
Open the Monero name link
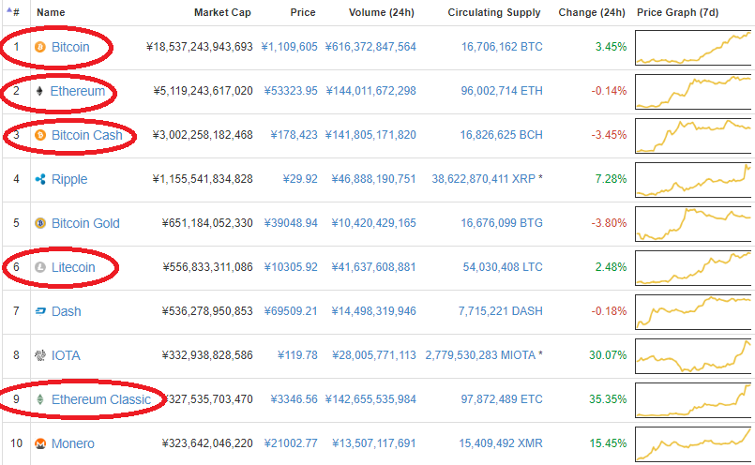tap(73, 443)
